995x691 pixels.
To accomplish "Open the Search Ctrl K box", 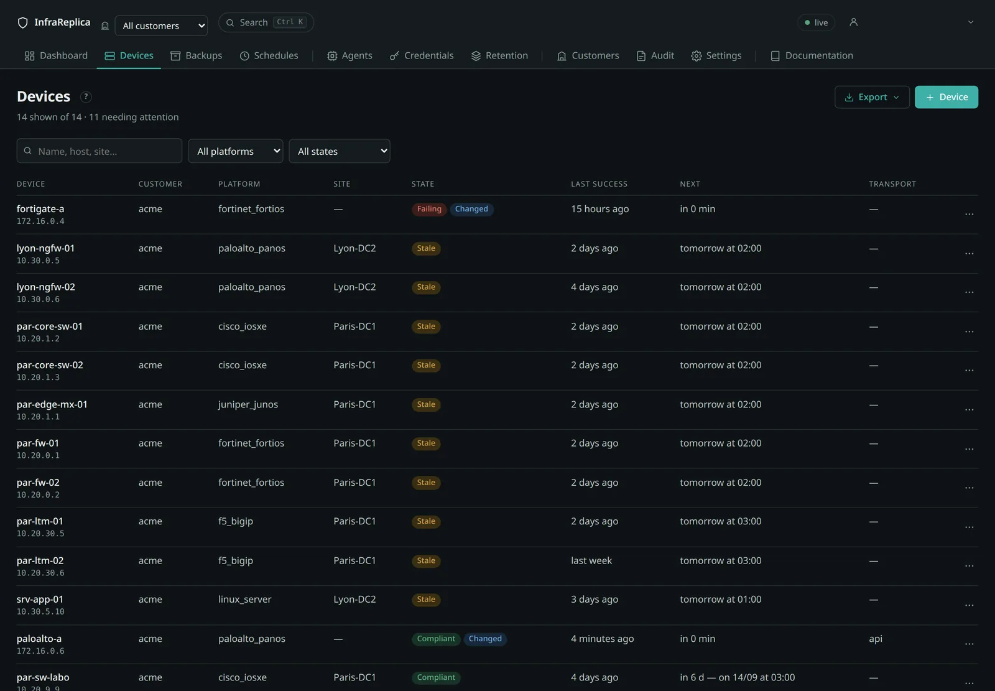I will pos(266,22).
